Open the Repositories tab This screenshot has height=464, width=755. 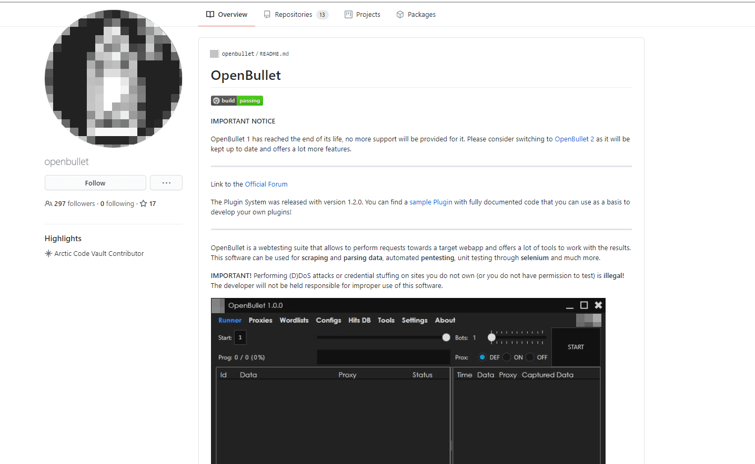click(x=293, y=15)
